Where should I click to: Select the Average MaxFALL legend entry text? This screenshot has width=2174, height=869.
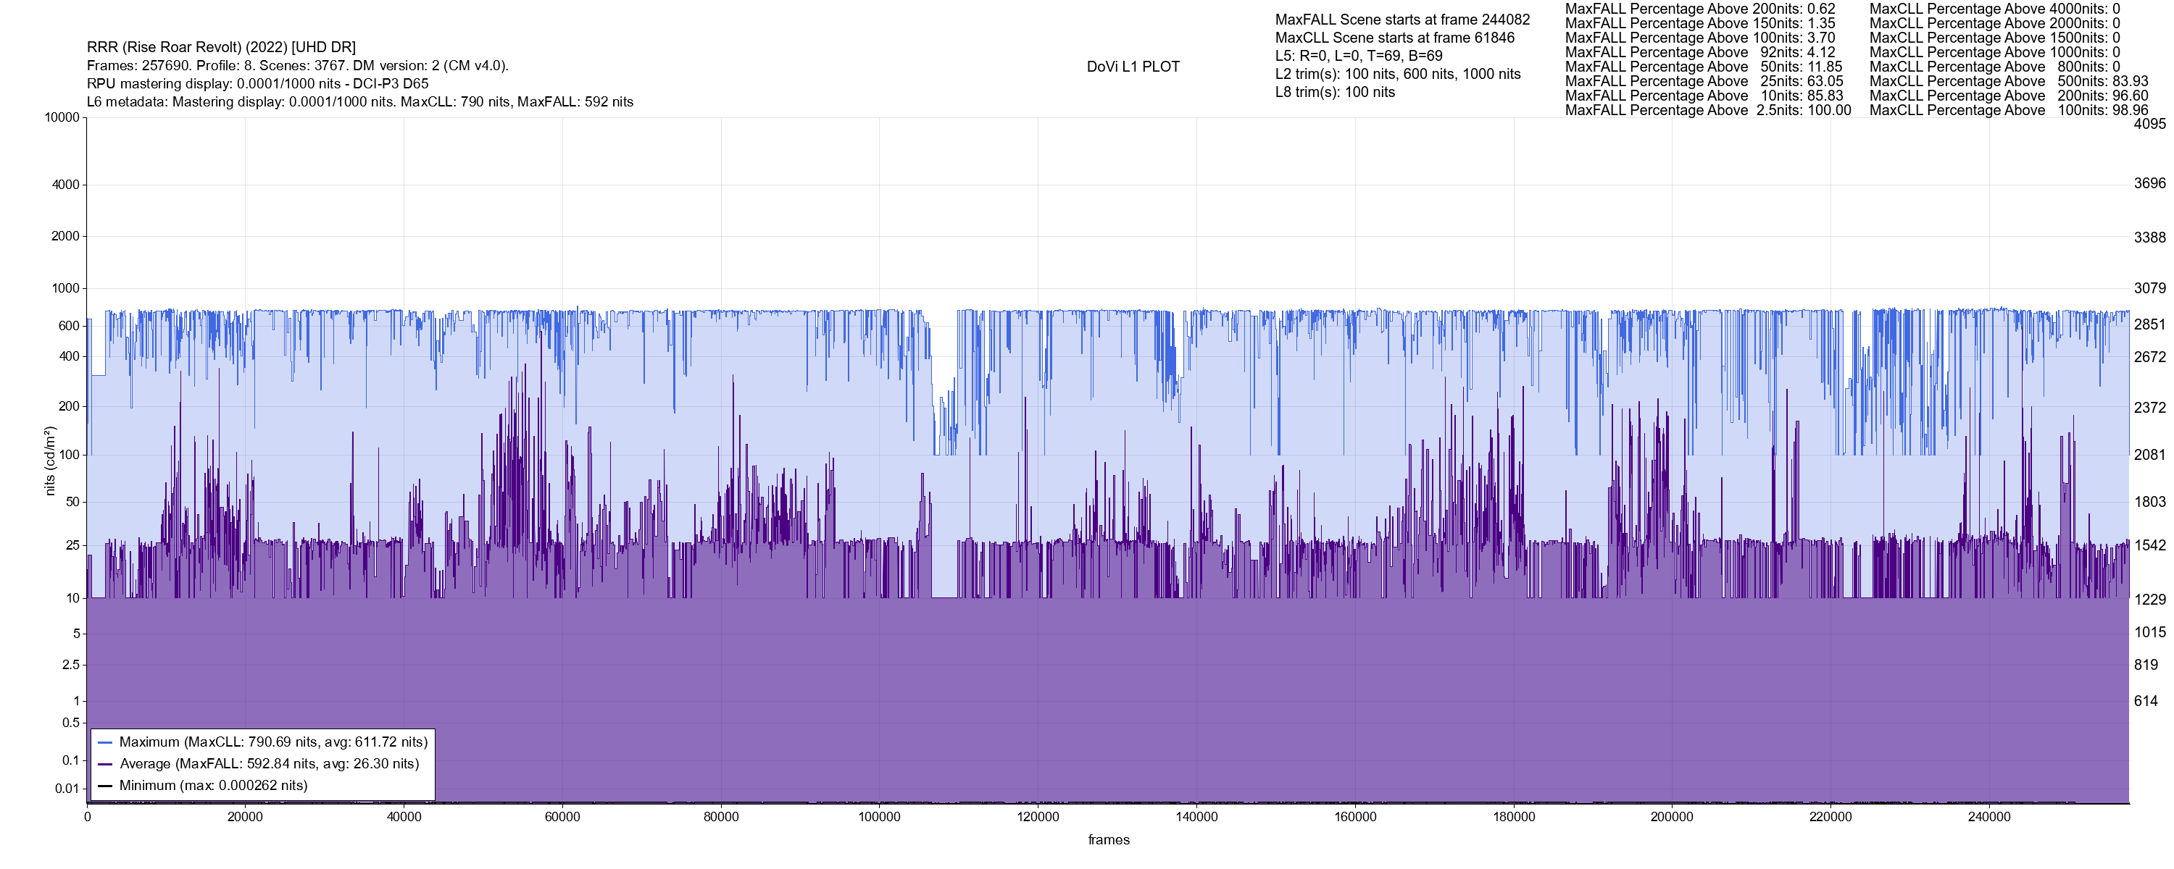click(268, 765)
